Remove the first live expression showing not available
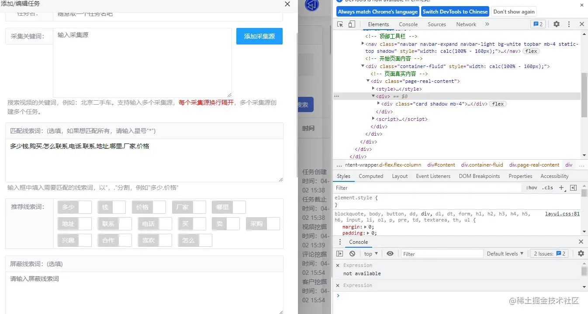 (337, 265)
